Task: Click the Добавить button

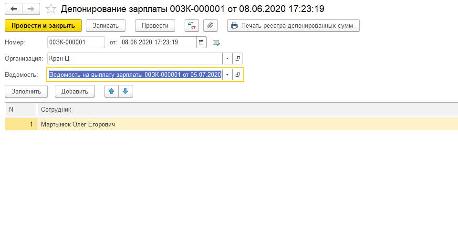Action: (75, 91)
